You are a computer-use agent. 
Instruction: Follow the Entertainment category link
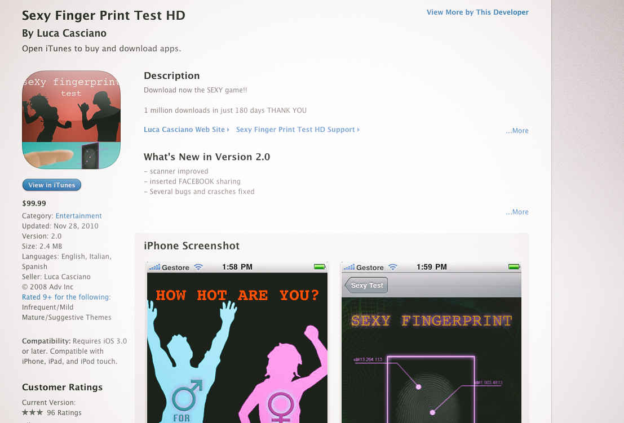coord(79,216)
